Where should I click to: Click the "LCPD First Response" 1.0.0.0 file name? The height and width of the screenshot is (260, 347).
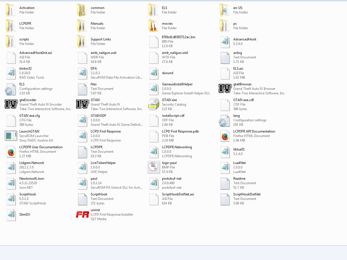106,131
